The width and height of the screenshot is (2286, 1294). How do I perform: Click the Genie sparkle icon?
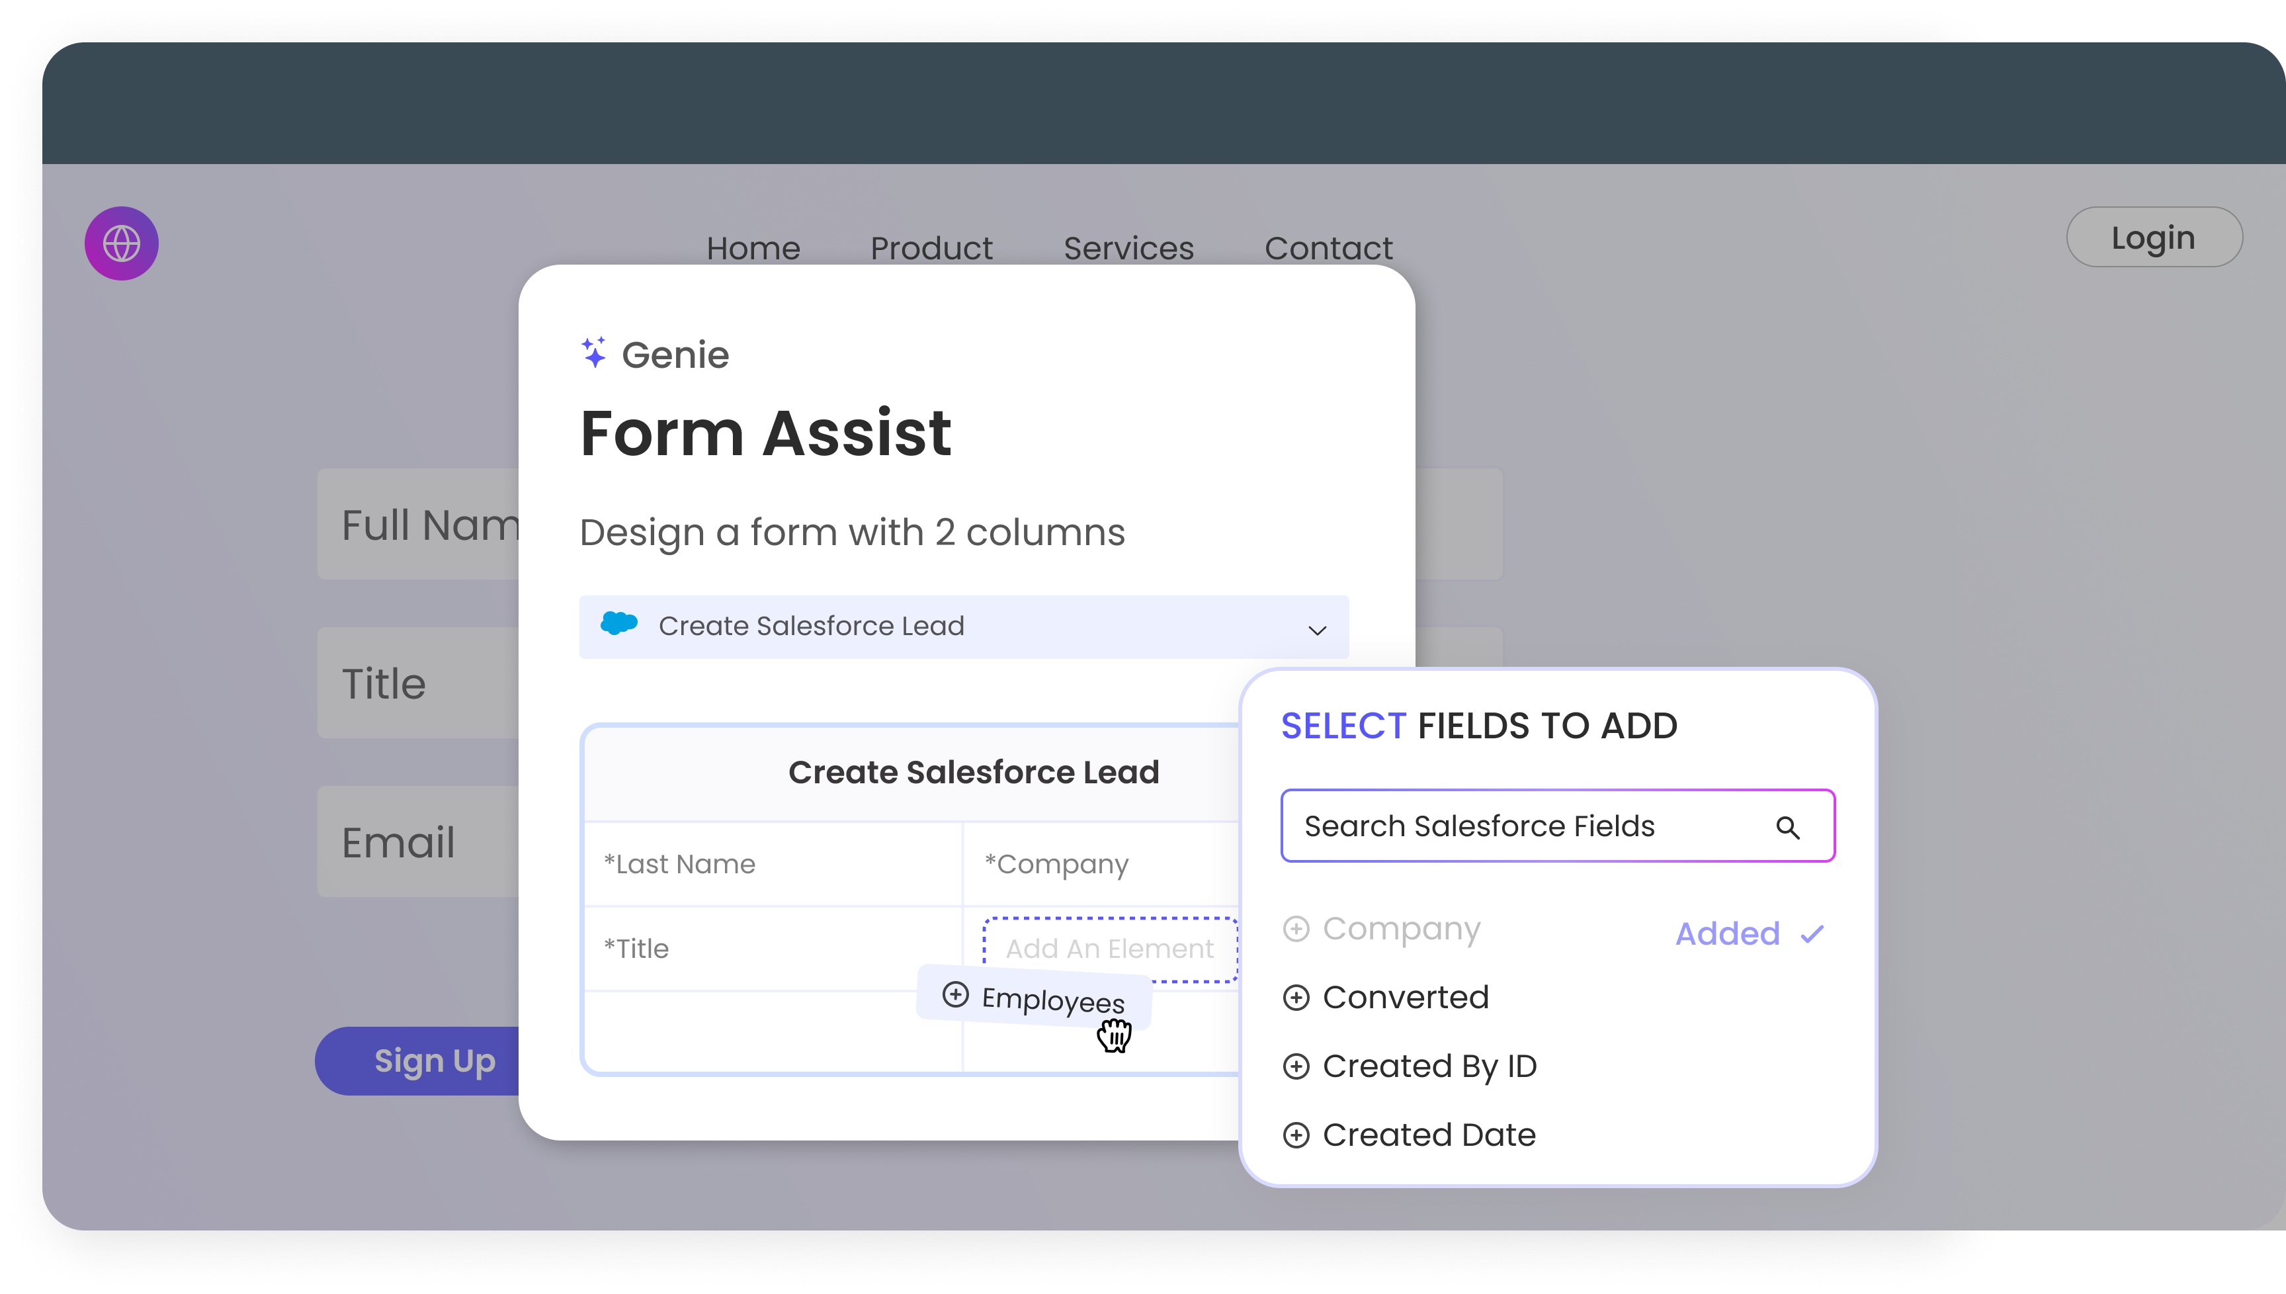coord(593,353)
